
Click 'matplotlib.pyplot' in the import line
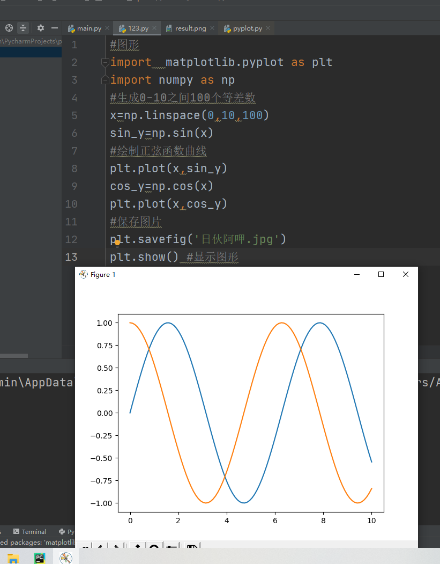[x=225, y=62]
